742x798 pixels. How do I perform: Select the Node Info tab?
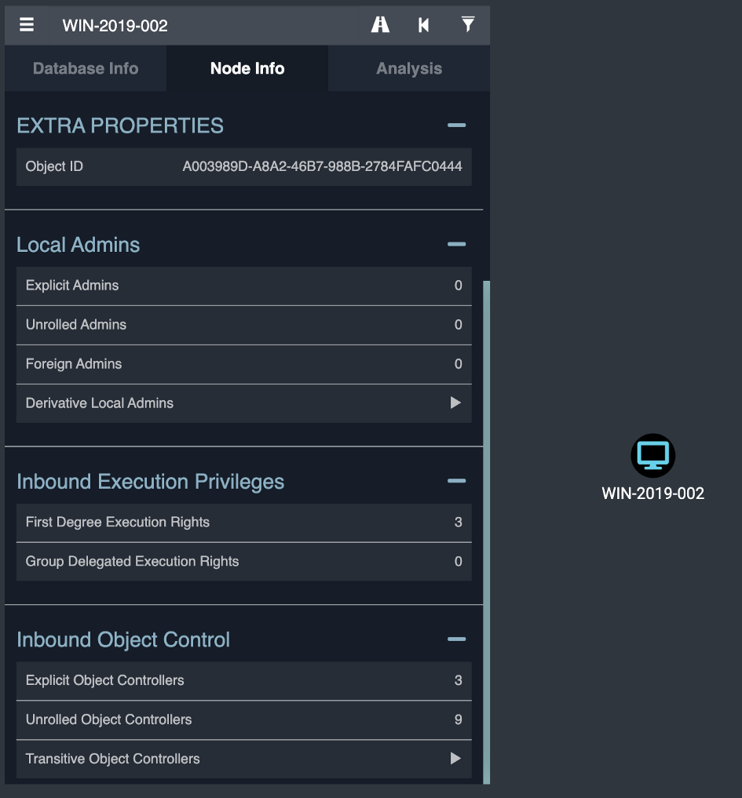click(x=247, y=68)
